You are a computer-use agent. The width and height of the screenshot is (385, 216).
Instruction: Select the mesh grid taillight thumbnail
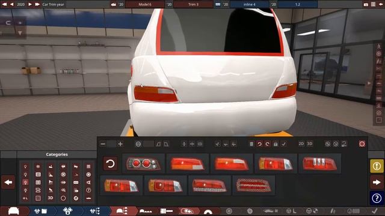coord(253,185)
